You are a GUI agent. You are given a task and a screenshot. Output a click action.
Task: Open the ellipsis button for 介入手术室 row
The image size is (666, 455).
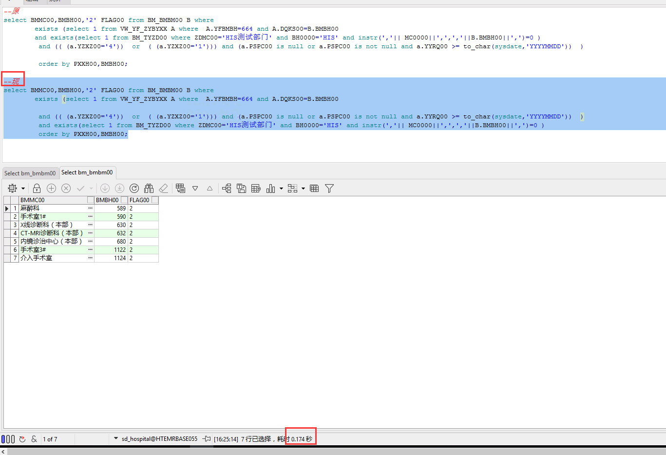(x=91, y=258)
